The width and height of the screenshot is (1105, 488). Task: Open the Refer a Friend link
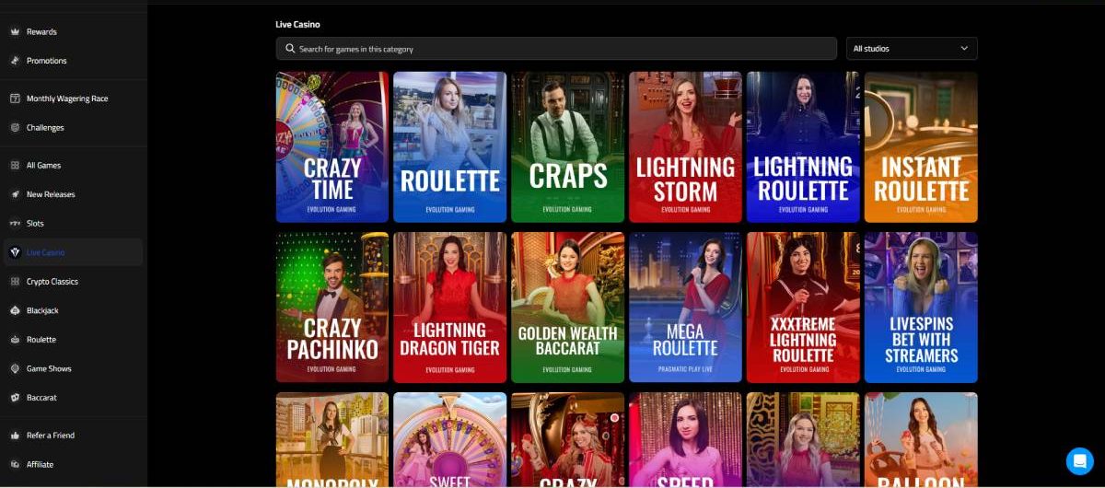click(x=51, y=436)
